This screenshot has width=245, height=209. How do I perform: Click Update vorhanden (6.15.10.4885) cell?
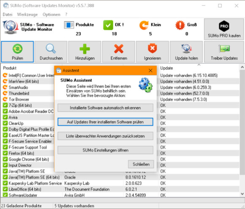[189, 75]
